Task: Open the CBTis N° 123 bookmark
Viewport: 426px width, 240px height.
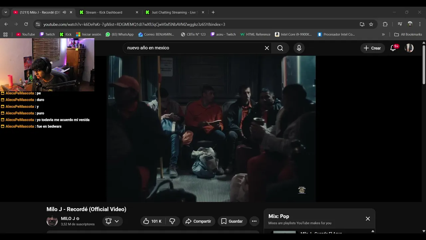Action: click(193, 34)
